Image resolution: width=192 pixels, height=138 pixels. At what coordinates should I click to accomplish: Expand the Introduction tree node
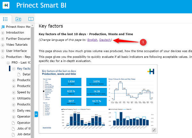pyautogui.click(x=3, y=33)
